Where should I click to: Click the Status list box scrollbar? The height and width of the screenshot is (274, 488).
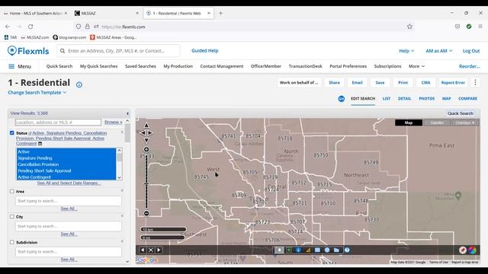tap(119, 164)
